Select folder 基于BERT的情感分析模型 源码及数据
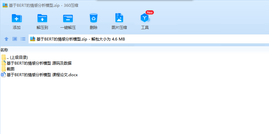 (x=37, y=63)
